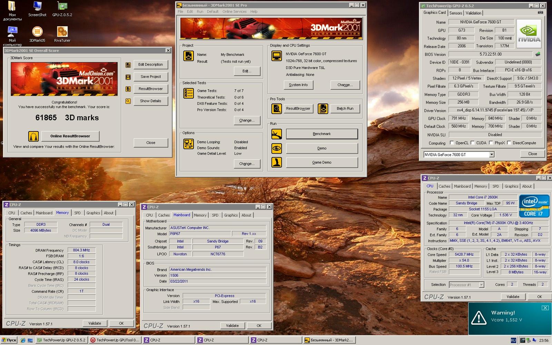Click the Show Details magnifier icon
This screenshot has width=552, height=345.
(x=128, y=101)
